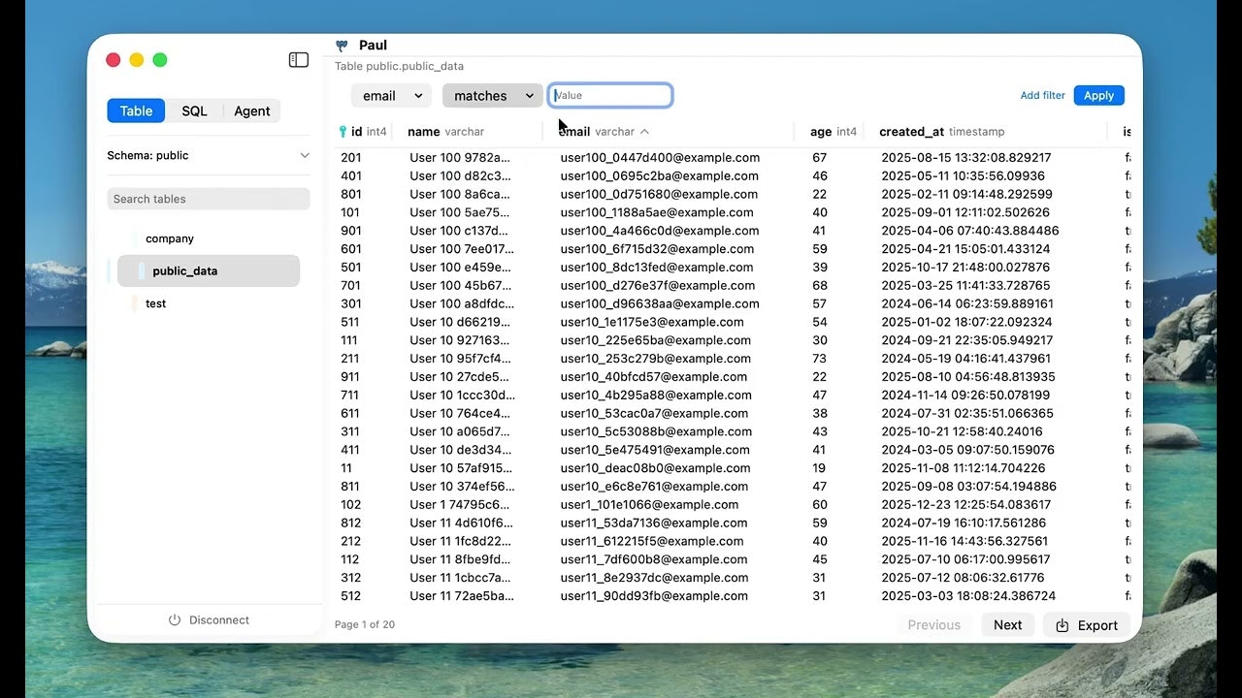
Task: Switch to the Table tab
Action: pos(136,111)
